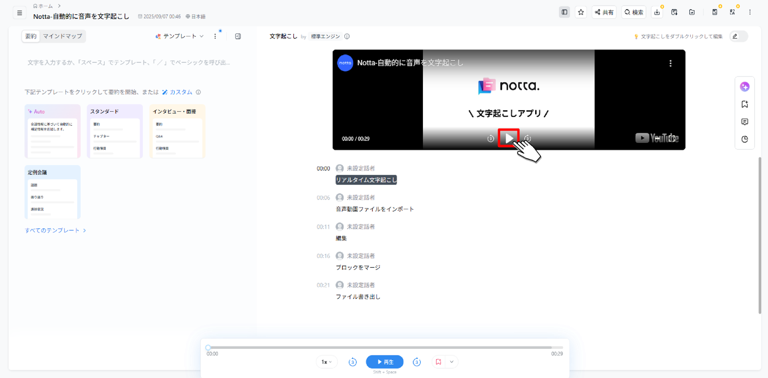
Task: Show engine info icon beside 標準エンジン
Action: click(347, 36)
